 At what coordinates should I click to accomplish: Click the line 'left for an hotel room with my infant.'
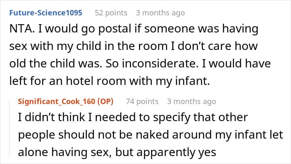click(109, 81)
